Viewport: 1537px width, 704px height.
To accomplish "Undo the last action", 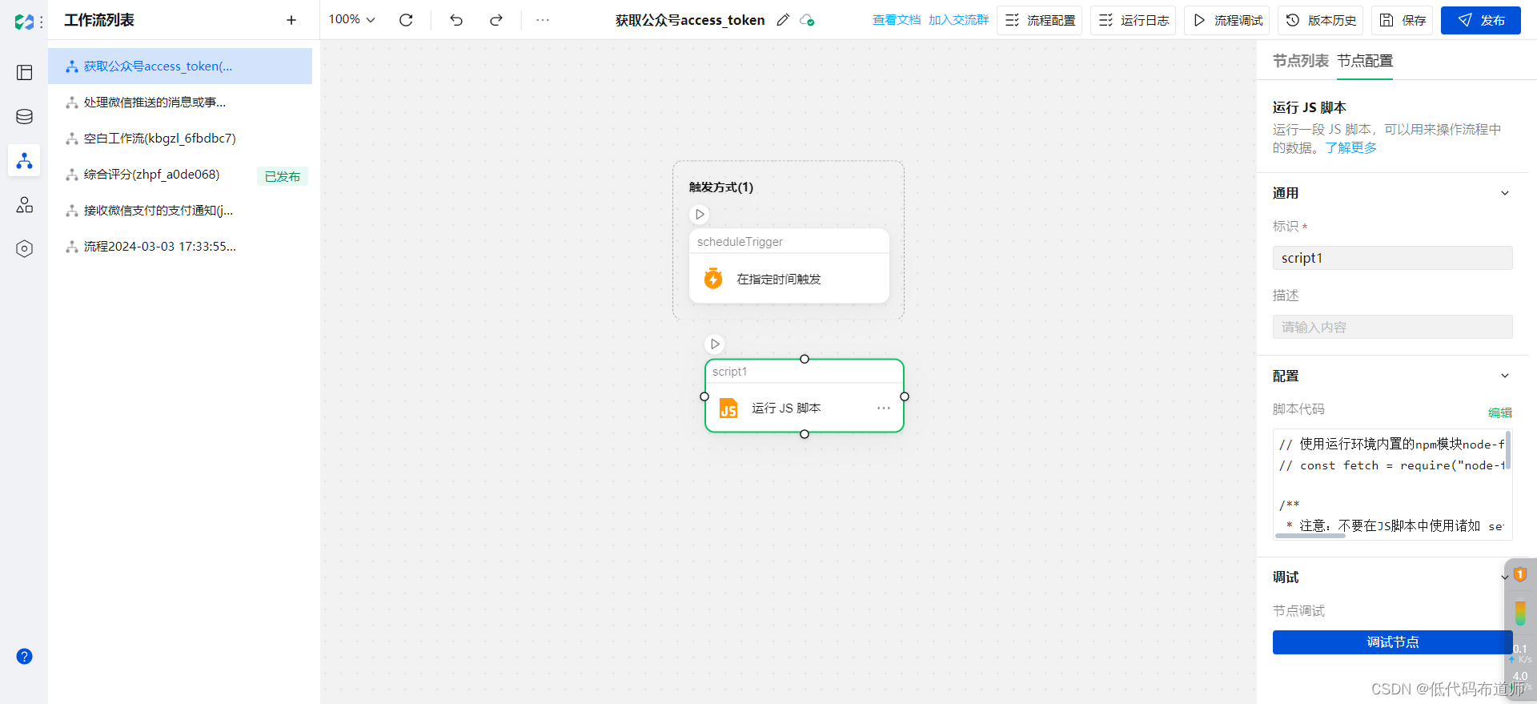I will 456,20.
